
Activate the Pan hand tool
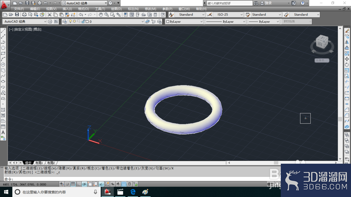tap(101, 15)
